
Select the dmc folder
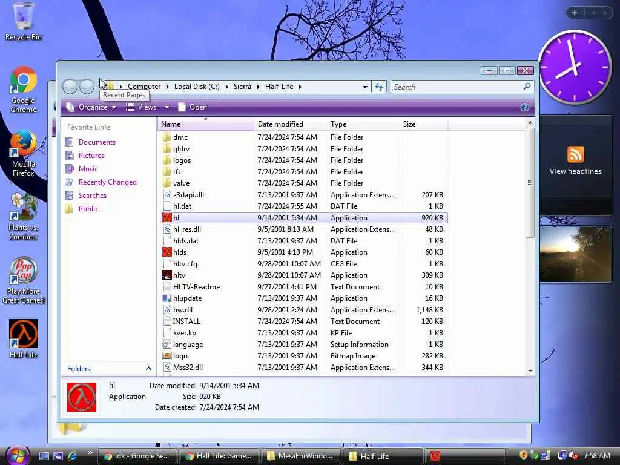(x=304, y=137)
